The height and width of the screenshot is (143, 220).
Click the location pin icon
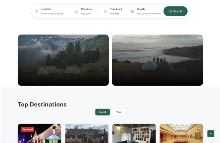36,11
